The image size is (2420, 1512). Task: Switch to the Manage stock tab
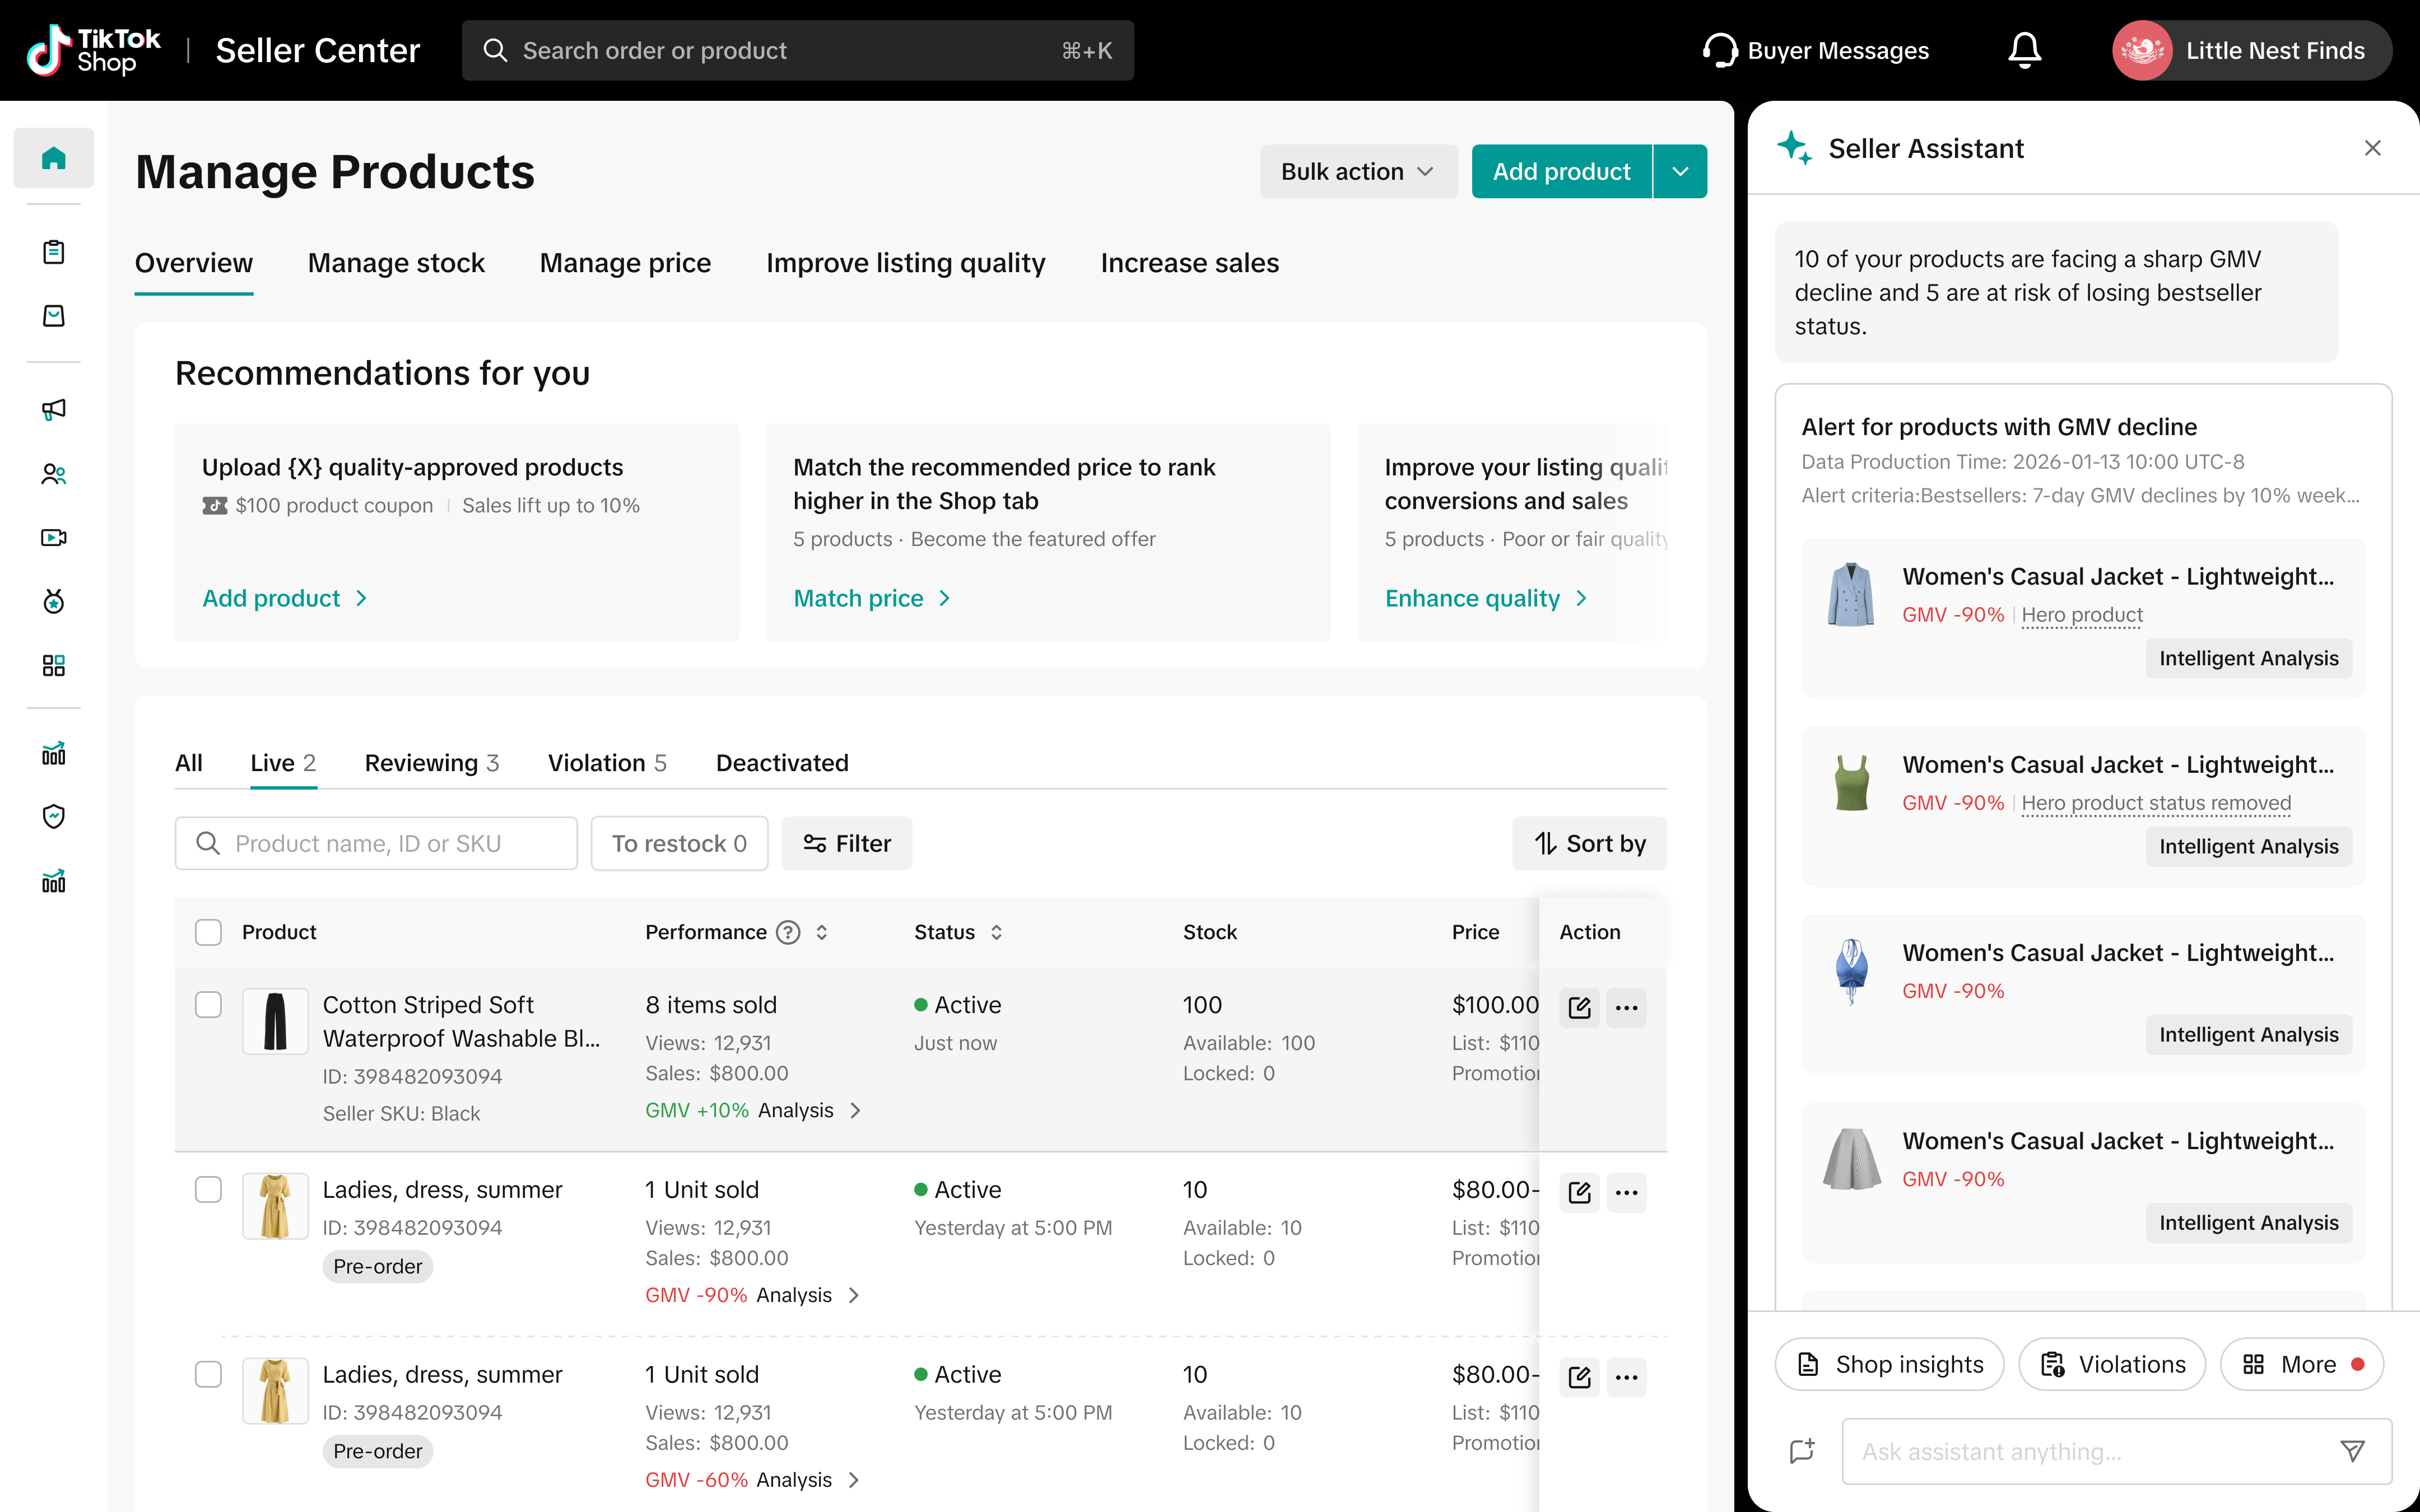(396, 263)
